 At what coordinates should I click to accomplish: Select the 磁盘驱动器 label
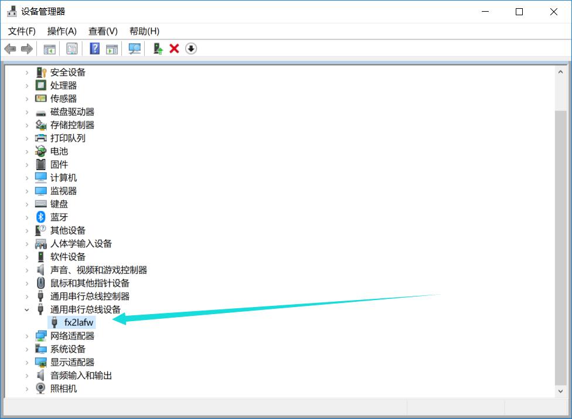[72, 111]
